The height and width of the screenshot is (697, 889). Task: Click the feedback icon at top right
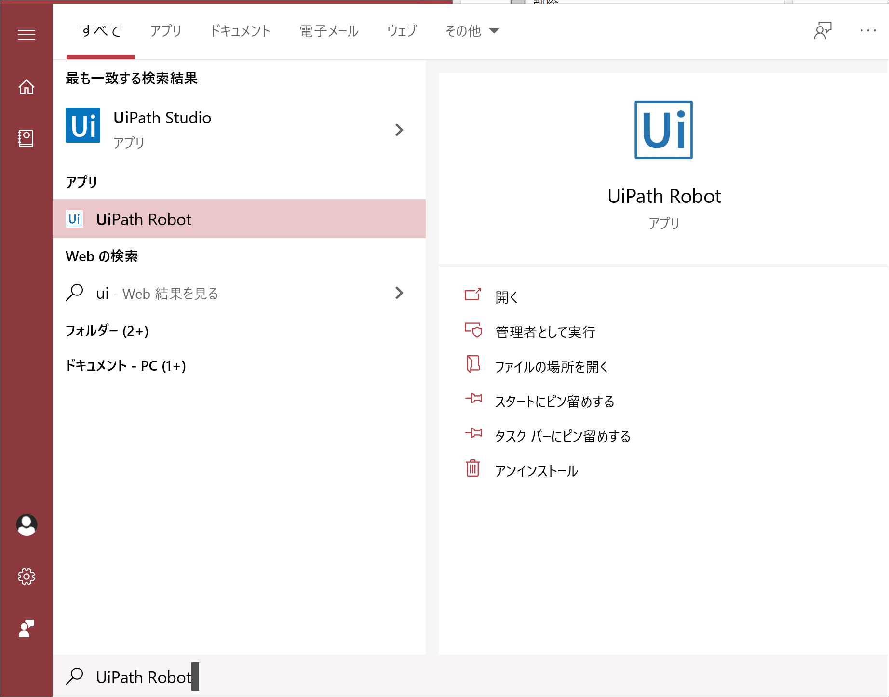822,31
